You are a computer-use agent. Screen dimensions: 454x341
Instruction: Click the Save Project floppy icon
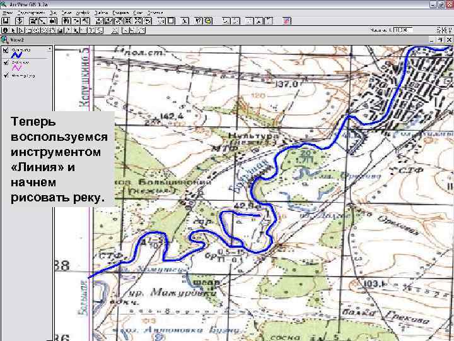[x=6, y=21]
